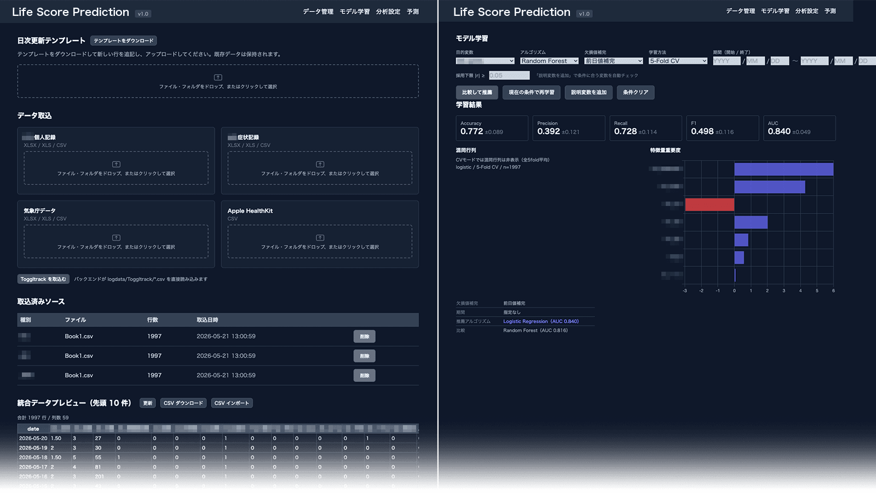Image resolution: width=876 pixels, height=493 pixels.
Task: Open 分析設定 in right panel navigation
Action: tap(807, 11)
